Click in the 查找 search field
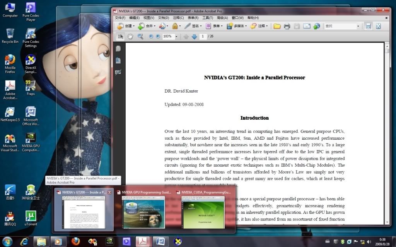The width and height of the screenshot is (396, 247). click(x=340, y=26)
